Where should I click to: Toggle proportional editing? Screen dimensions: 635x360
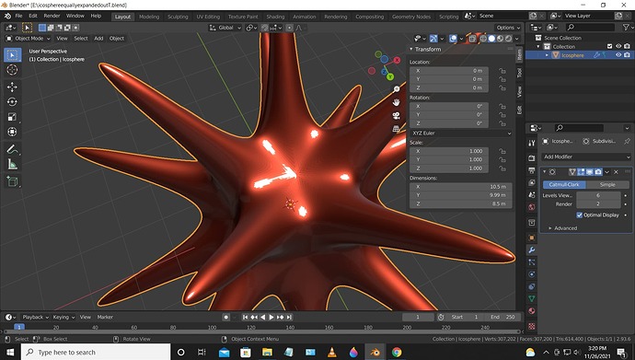pos(289,28)
